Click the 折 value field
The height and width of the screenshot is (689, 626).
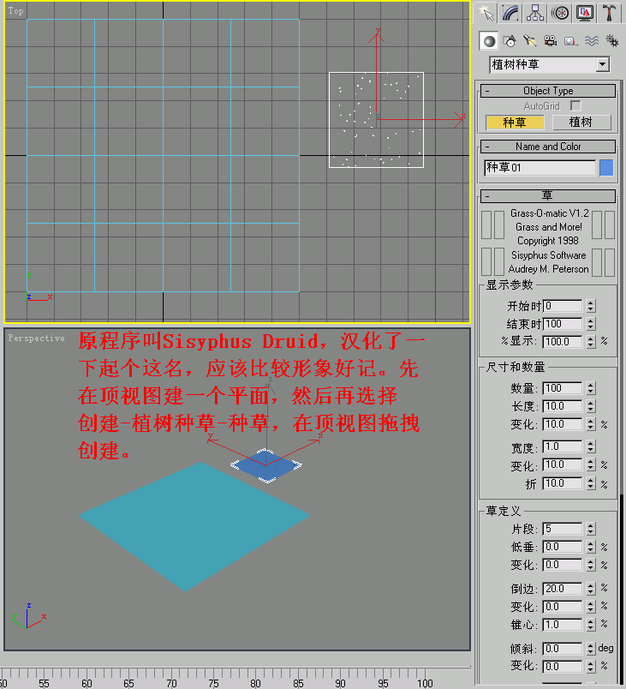pos(563,483)
